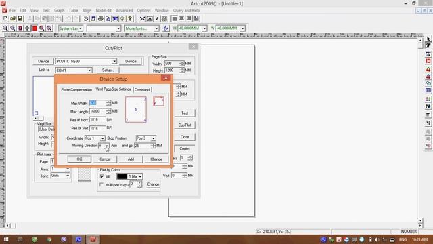This screenshot has width=433, height=244.
Task: Click the Print preview icon
Action: pyautogui.click(x=108, y=18)
